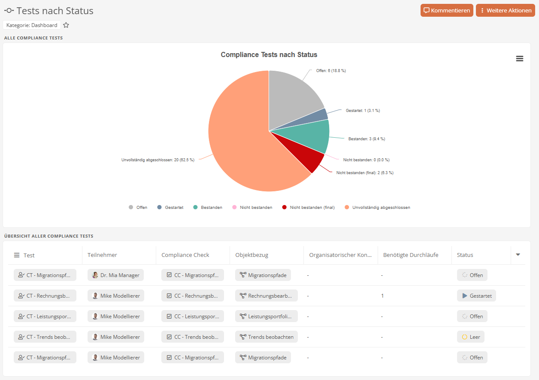Expand the table column options arrow
Image resolution: width=539 pixels, height=380 pixels.
coord(518,255)
